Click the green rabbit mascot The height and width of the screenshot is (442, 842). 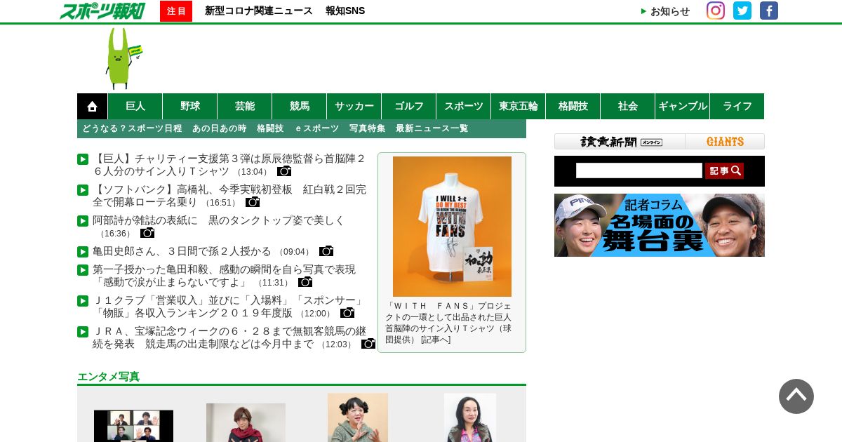click(x=123, y=58)
